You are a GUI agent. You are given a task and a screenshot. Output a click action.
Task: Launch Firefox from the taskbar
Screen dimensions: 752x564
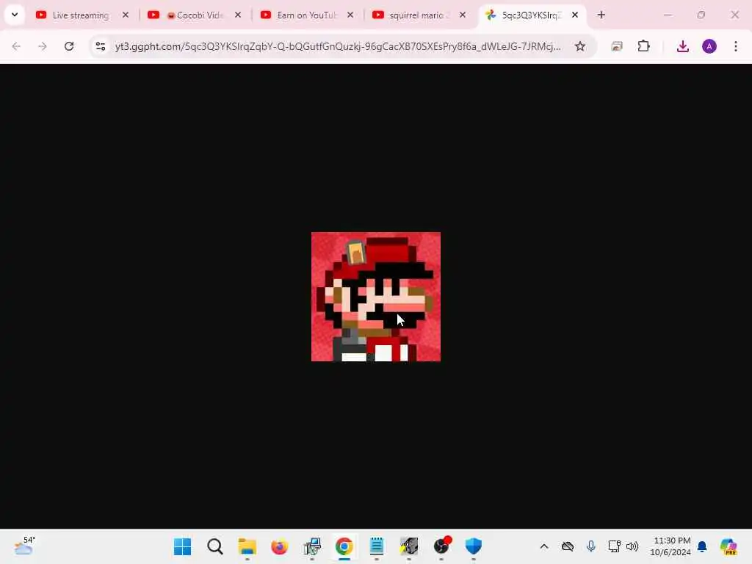pos(280,546)
